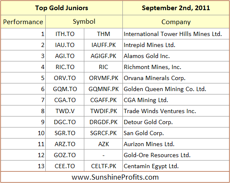Select the Detour Gold Corp. cell
This screenshot has height=183, width=230.
click(176, 122)
